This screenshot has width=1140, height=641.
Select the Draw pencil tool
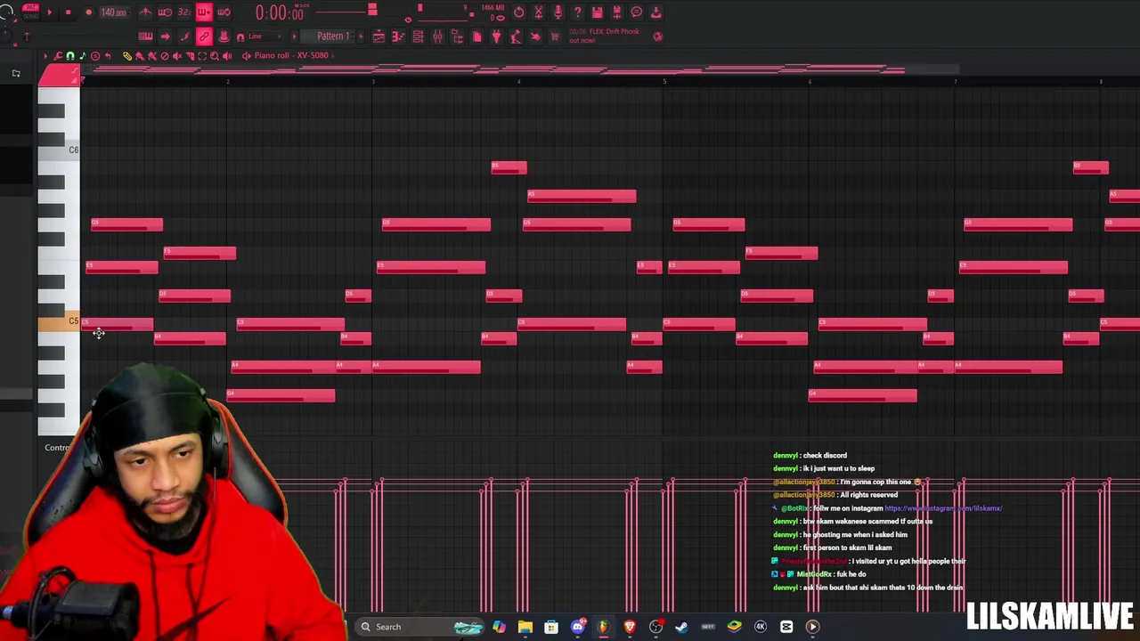(127, 55)
